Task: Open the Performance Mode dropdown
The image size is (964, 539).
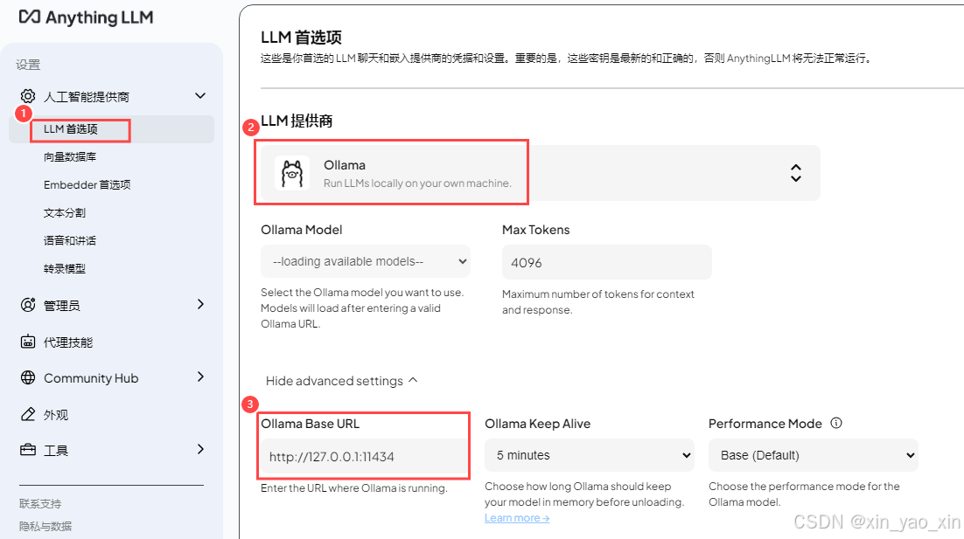Action: 814,455
